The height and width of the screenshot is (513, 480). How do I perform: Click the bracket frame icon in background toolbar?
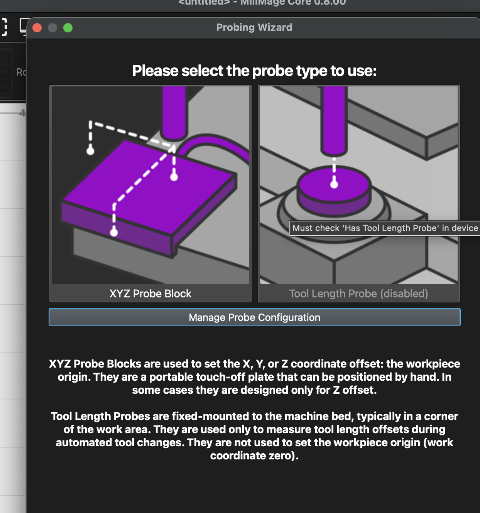click(4, 27)
